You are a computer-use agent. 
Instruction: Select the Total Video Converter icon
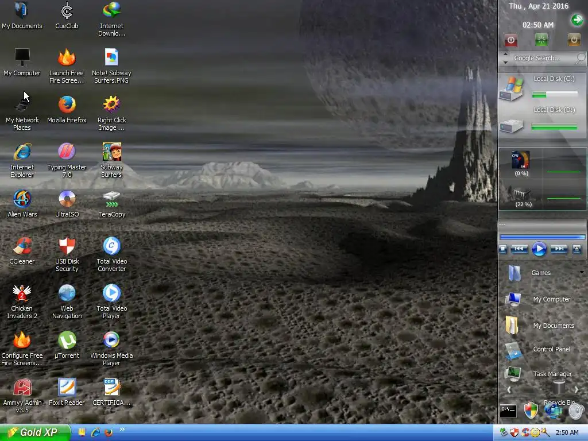point(111,254)
